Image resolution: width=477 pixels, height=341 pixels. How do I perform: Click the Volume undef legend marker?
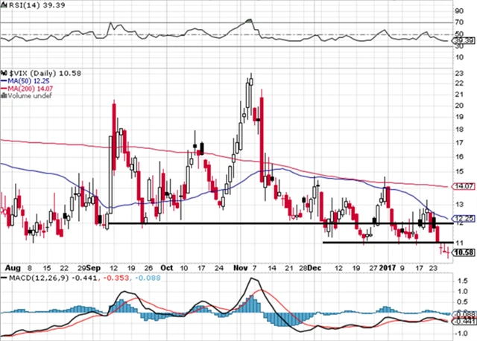(4, 95)
